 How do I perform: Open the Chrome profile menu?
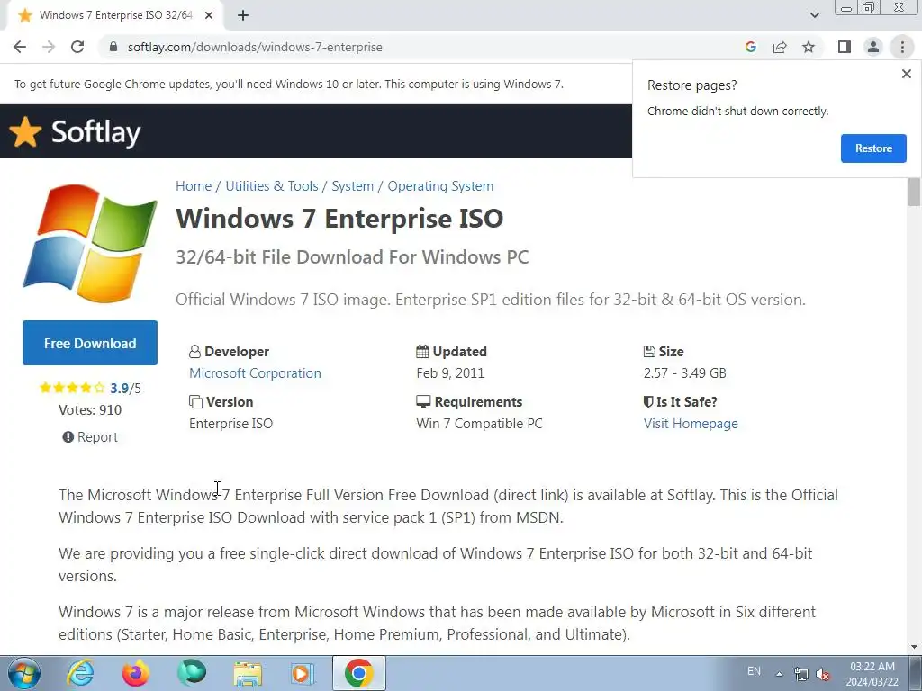coord(873,47)
